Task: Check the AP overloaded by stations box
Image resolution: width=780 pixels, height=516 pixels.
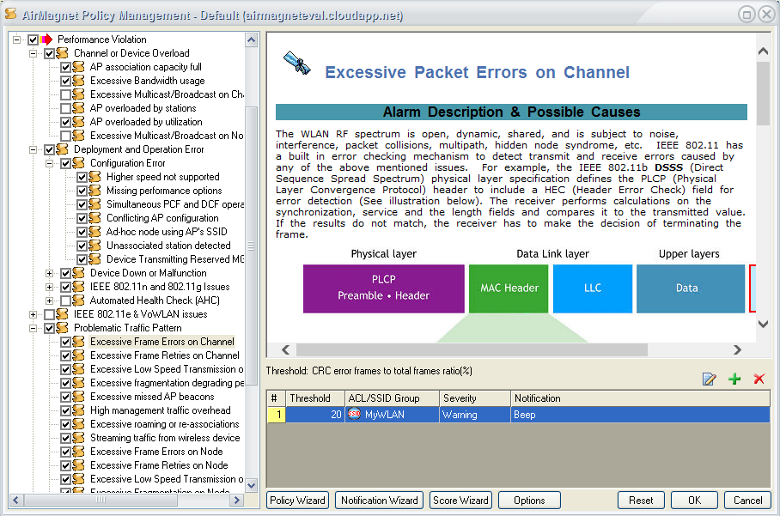Action: [65, 108]
